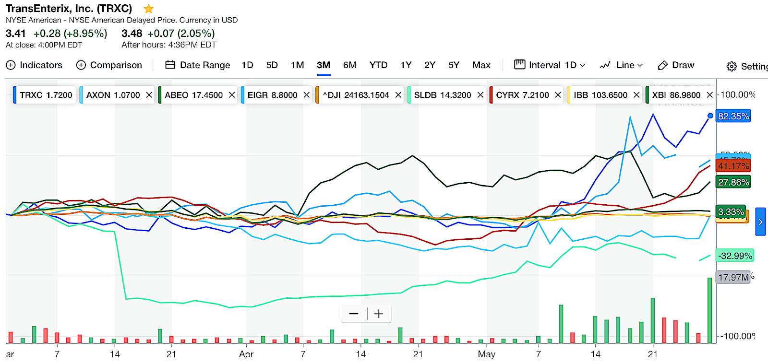Remove the ^DJI comparison
The width and height of the screenshot is (768, 363).
[398, 95]
